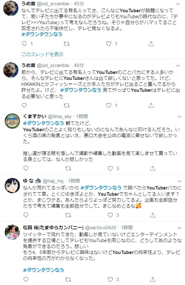Like うめ吉's 48分 tweet
Image resolution: width=185 pixels, height=285 pixels.
tap(109, 106)
